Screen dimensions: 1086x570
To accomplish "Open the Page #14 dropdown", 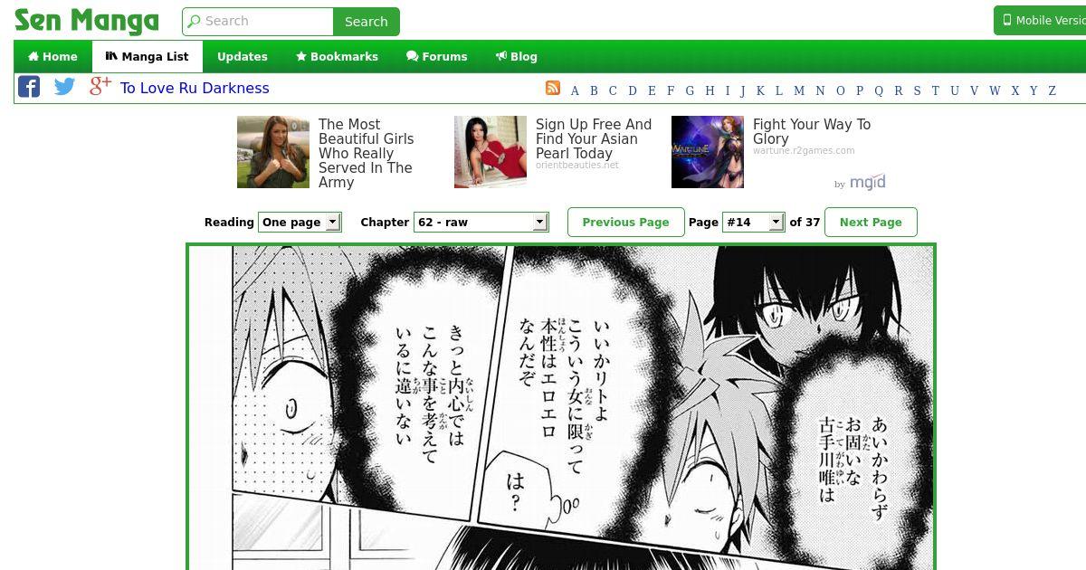I will [x=753, y=222].
